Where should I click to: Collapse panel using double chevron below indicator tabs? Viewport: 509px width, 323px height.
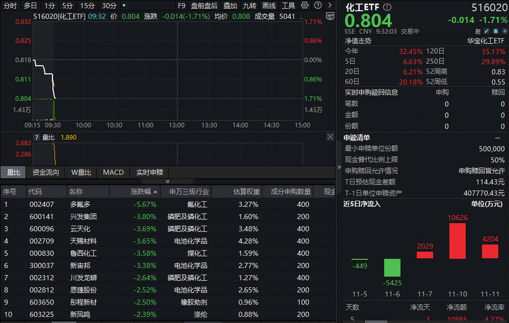tap(168, 181)
